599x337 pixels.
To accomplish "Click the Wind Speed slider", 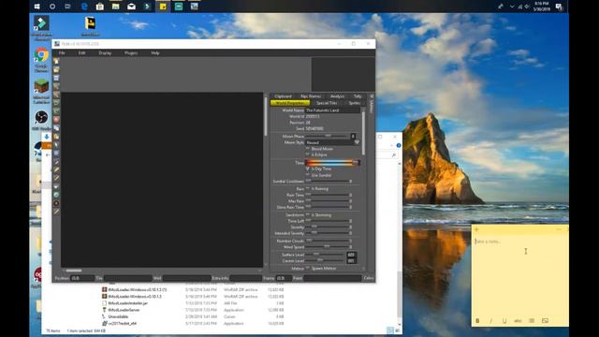I will click(x=328, y=247).
